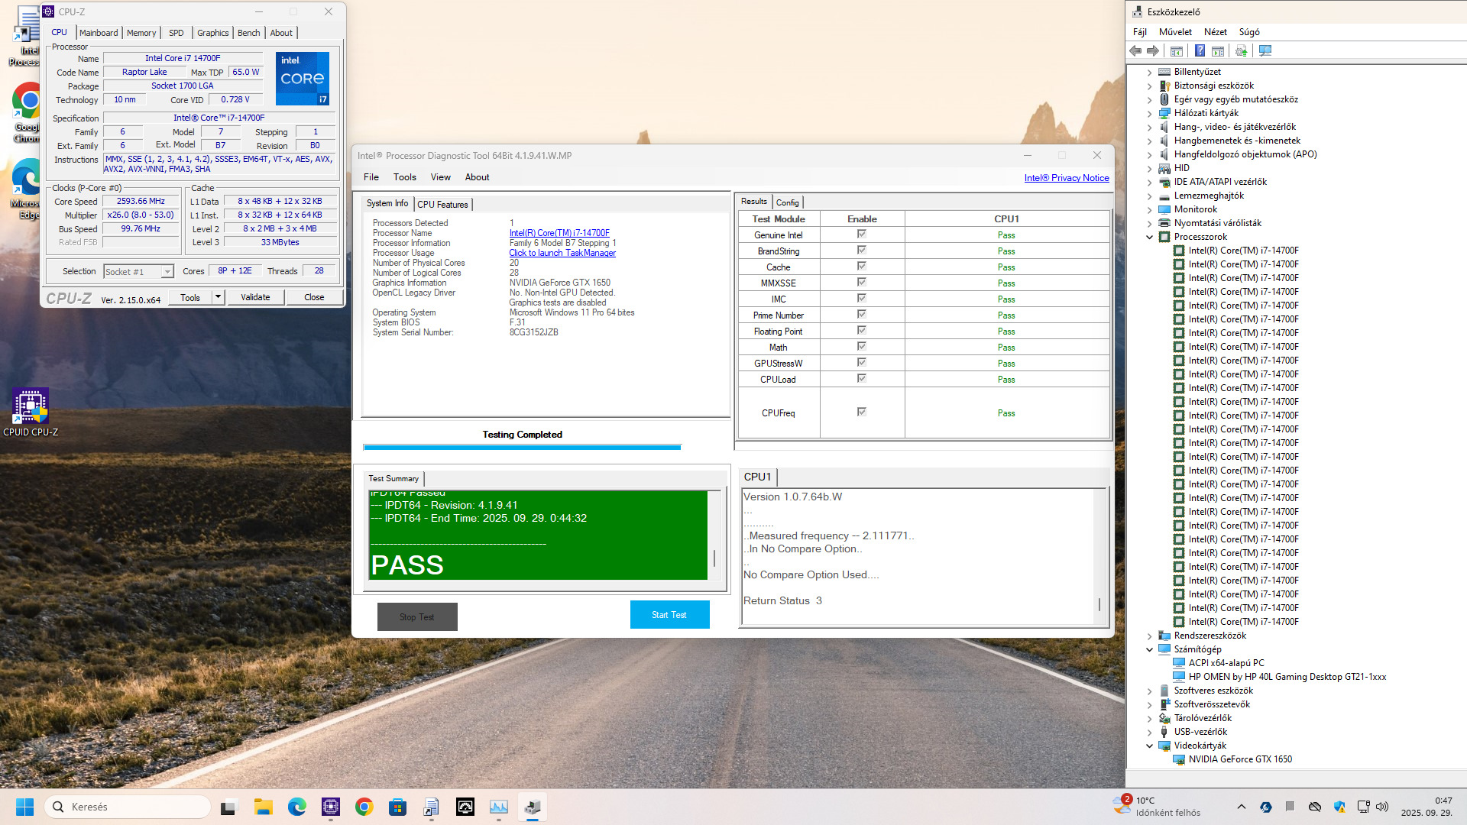This screenshot has height=825, width=1467.
Task: Open the Tools menu in Diagnostic Tool
Action: tap(404, 177)
